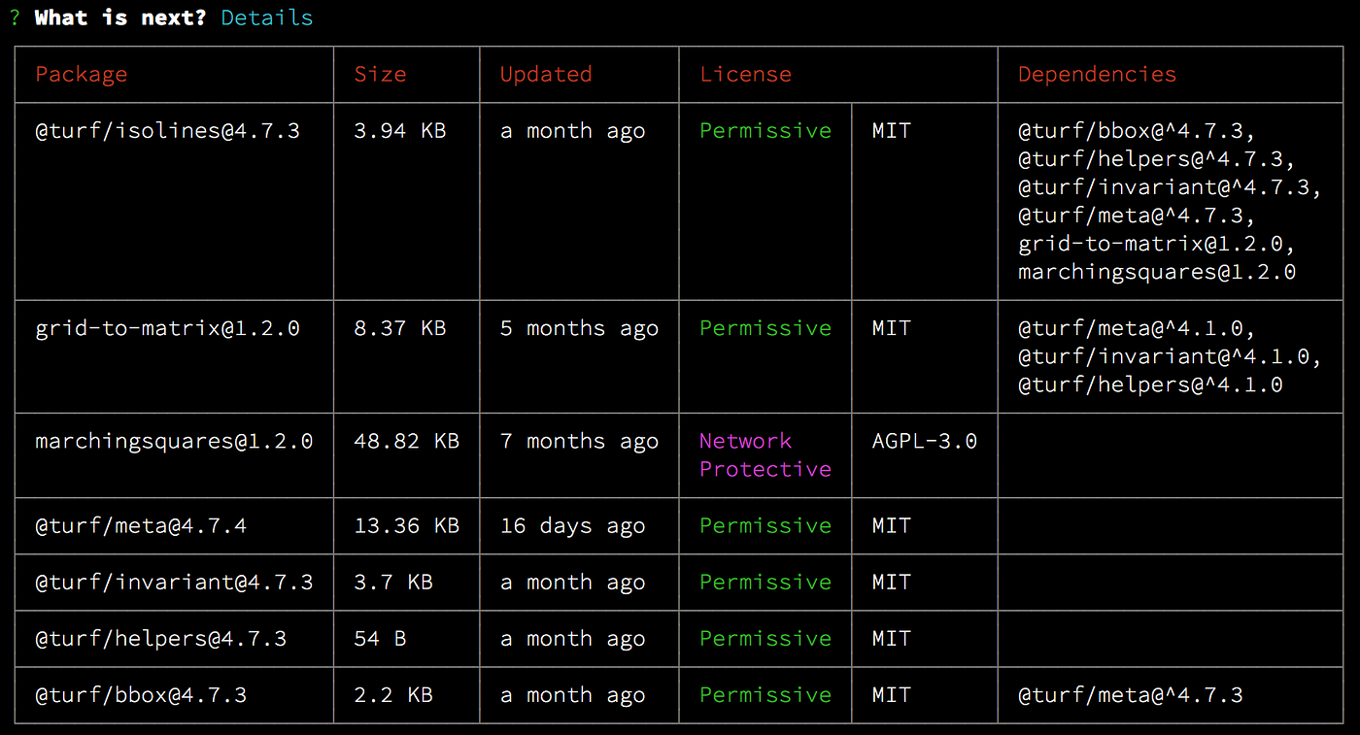This screenshot has width=1360, height=735.
Task: Select the @turf/bbox@4.7.3 package name
Action: [x=141, y=695]
